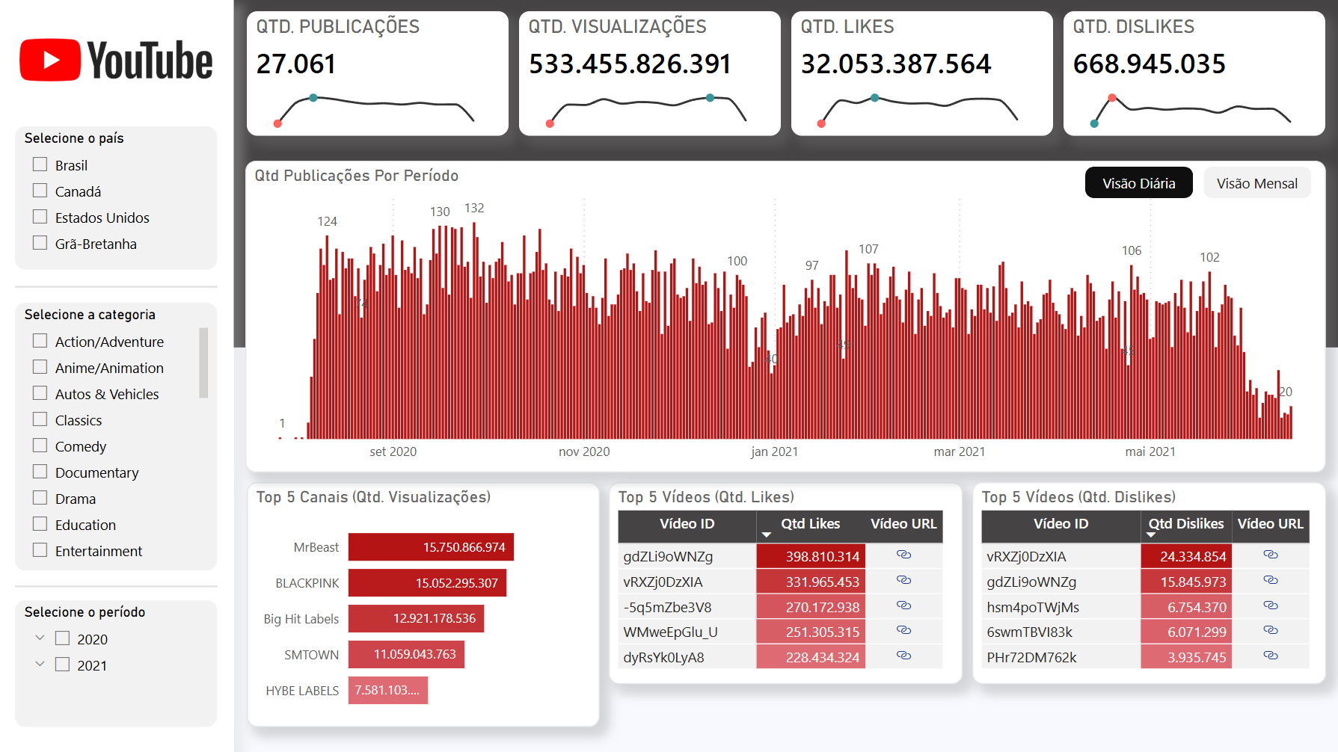Viewport: 1338px width, 752px height.
Task: Open video URL link for gdZLi9oWNZg in Likes table
Action: point(903,555)
